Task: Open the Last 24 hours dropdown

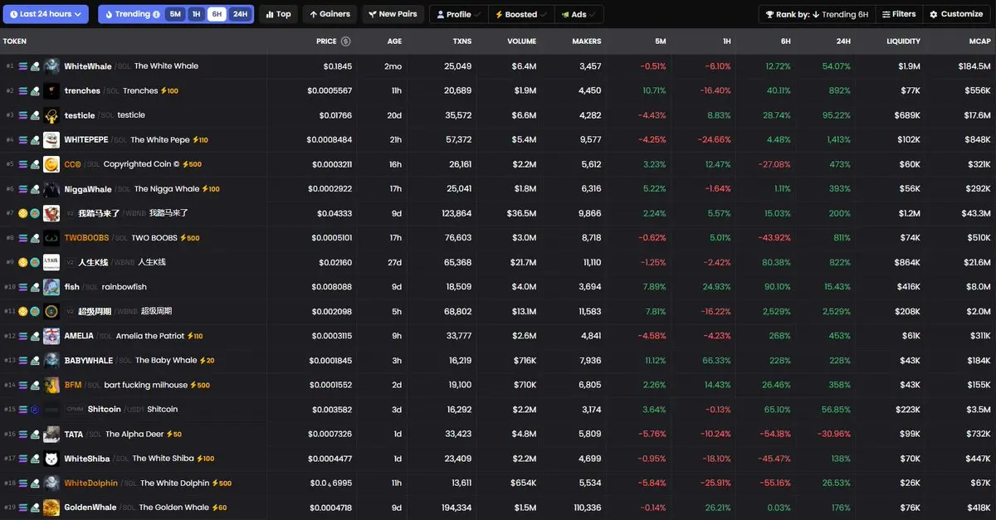Action: (x=45, y=14)
